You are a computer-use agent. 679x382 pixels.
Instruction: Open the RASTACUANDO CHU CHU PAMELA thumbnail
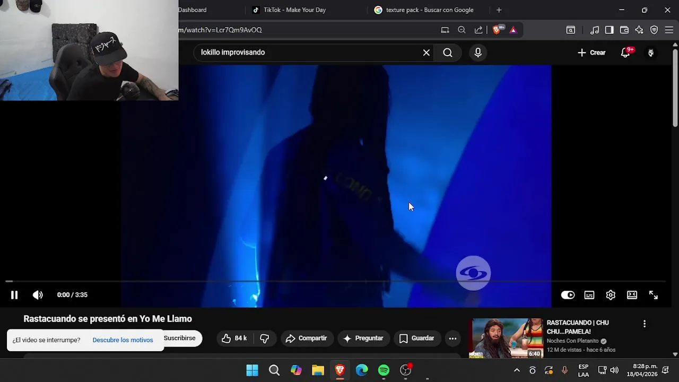point(507,338)
